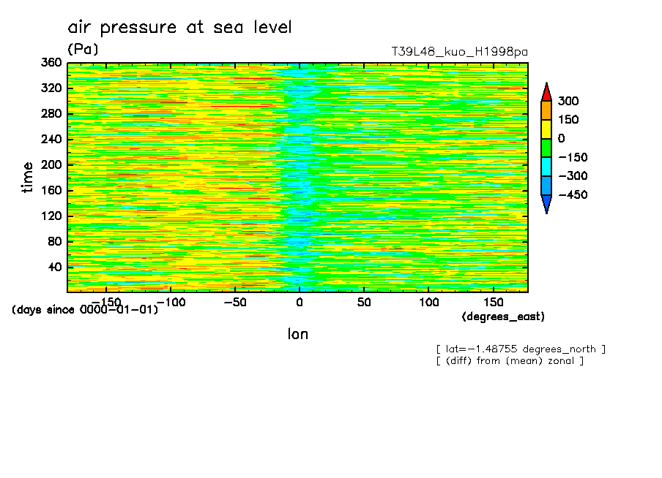Click the y-axis tick label '40'

tap(55, 268)
